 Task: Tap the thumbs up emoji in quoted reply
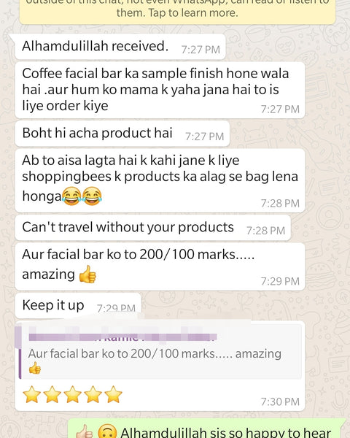35,368
